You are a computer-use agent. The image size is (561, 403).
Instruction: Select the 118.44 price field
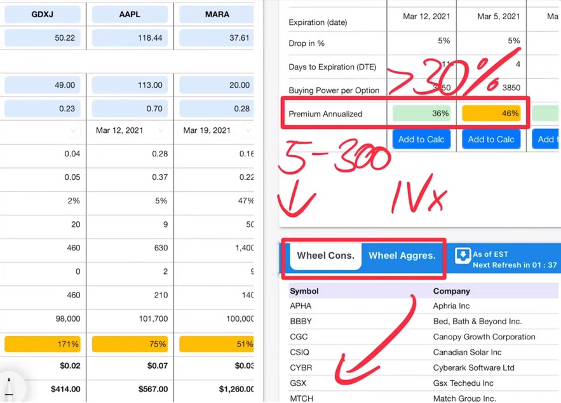(x=130, y=38)
